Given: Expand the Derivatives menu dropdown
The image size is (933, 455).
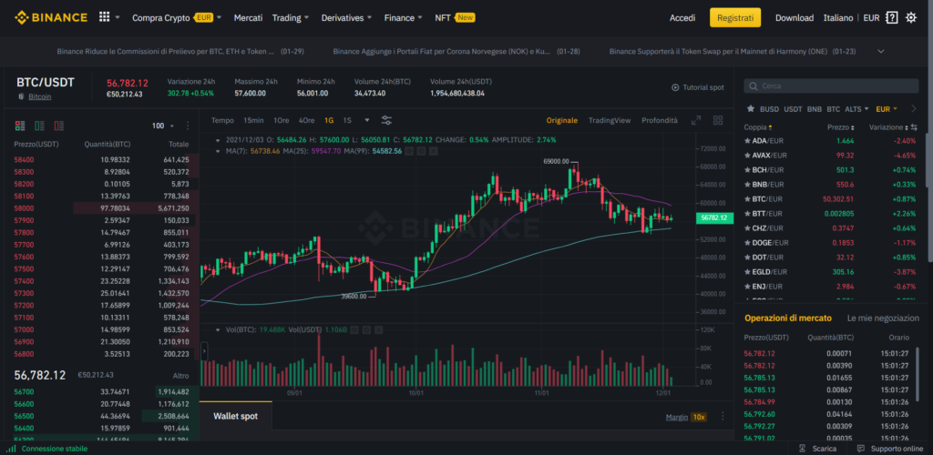Looking at the screenshot, I should pyautogui.click(x=347, y=18).
